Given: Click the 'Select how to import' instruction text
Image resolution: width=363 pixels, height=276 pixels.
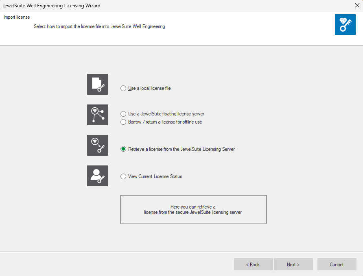Looking at the screenshot, I should click(99, 26).
